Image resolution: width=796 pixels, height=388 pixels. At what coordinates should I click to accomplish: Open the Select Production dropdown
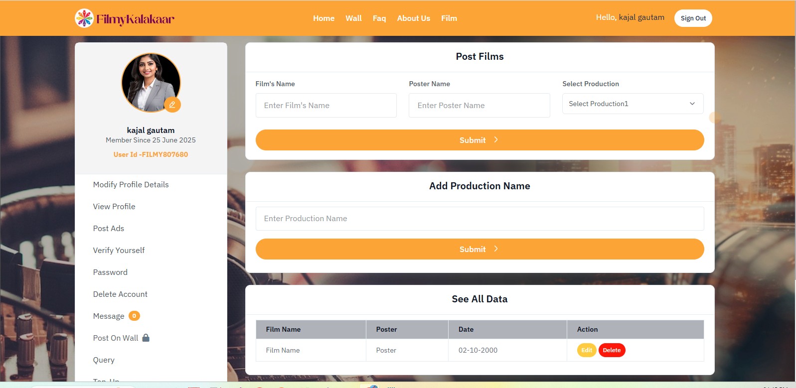(x=633, y=104)
